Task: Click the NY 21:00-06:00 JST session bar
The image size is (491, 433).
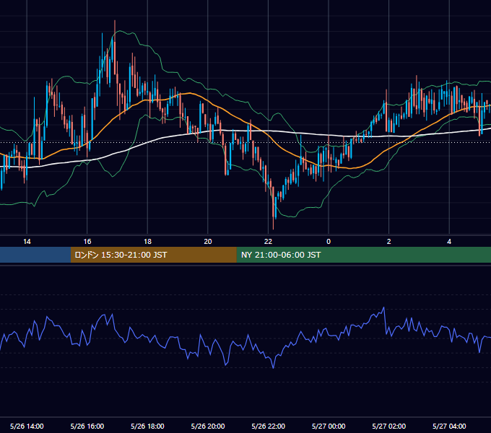Action: pos(363,255)
